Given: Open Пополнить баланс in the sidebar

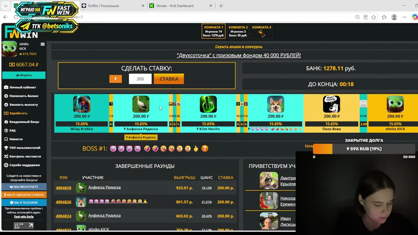Looking at the screenshot, I should tap(22, 96).
